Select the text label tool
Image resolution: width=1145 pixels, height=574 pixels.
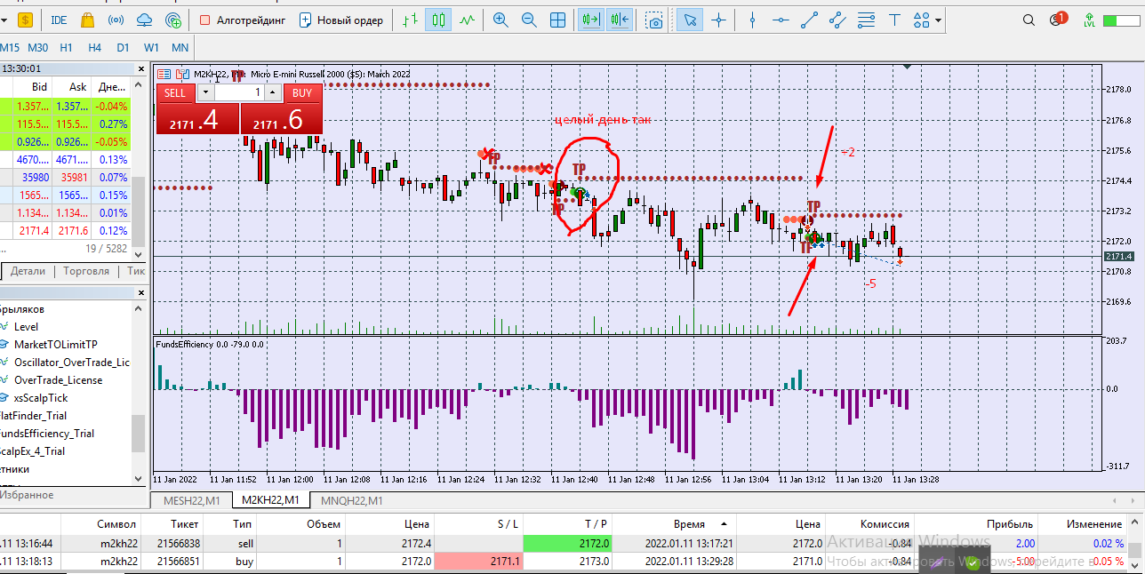(x=894, y=20)
